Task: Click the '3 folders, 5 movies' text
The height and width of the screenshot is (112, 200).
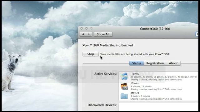Action: click(140, 96)
